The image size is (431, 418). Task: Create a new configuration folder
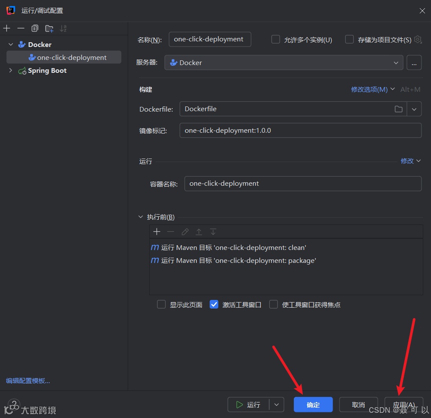50,28
